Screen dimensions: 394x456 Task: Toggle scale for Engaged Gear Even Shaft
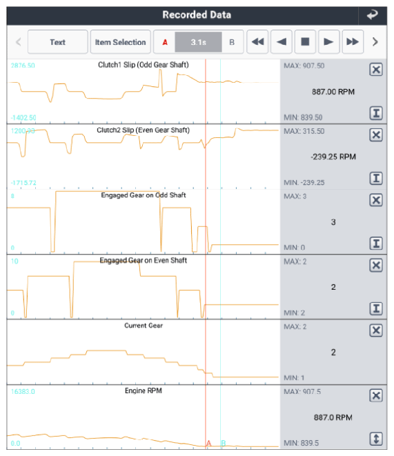pos(375,308)
